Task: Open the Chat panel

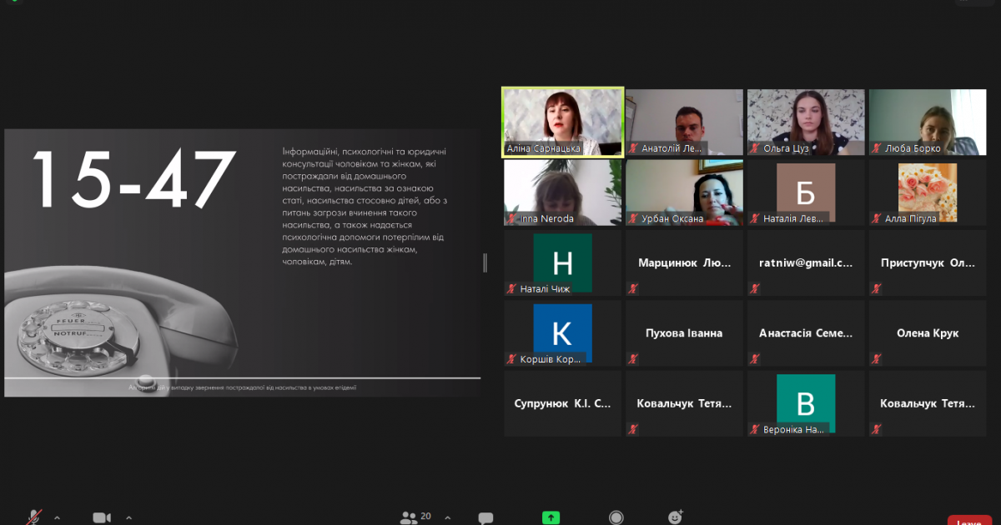Action: [485, 517]
